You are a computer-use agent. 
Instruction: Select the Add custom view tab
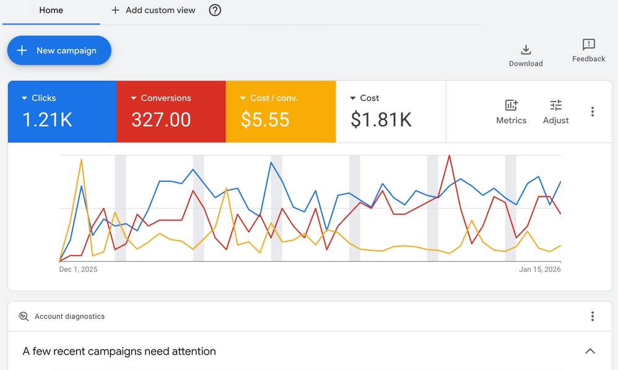[x=160, y=11]
